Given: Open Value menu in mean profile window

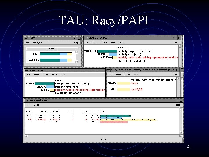Looking at the screenshot, I should click(x=36, y=75).
